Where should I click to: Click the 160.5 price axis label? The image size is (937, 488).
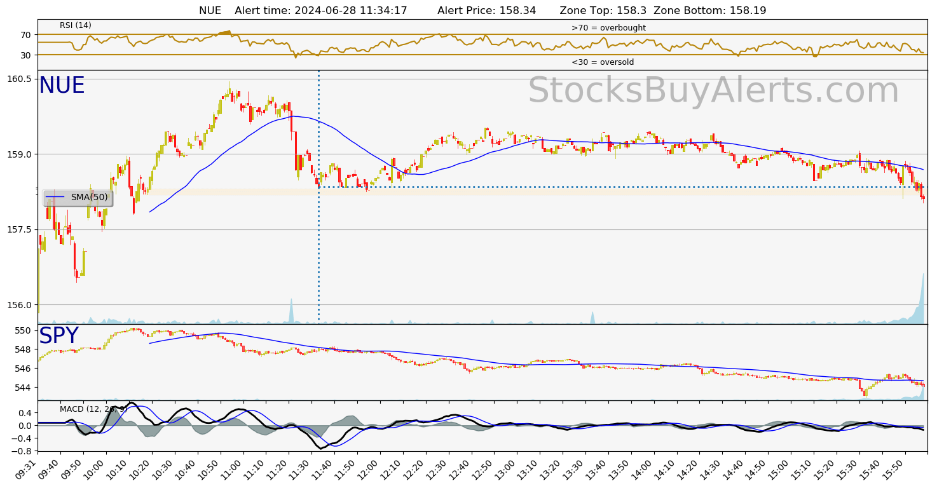point(19,79)
